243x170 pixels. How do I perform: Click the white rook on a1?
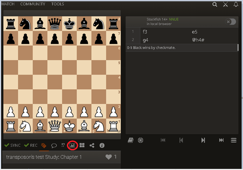coord(10,126)
